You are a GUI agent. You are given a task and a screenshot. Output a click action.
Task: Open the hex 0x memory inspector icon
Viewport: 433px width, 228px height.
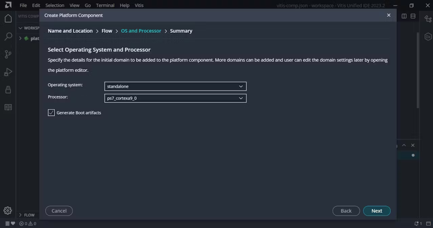pos(428,37)
